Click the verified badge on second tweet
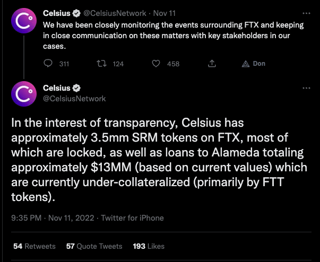 (x=76, y=88)
